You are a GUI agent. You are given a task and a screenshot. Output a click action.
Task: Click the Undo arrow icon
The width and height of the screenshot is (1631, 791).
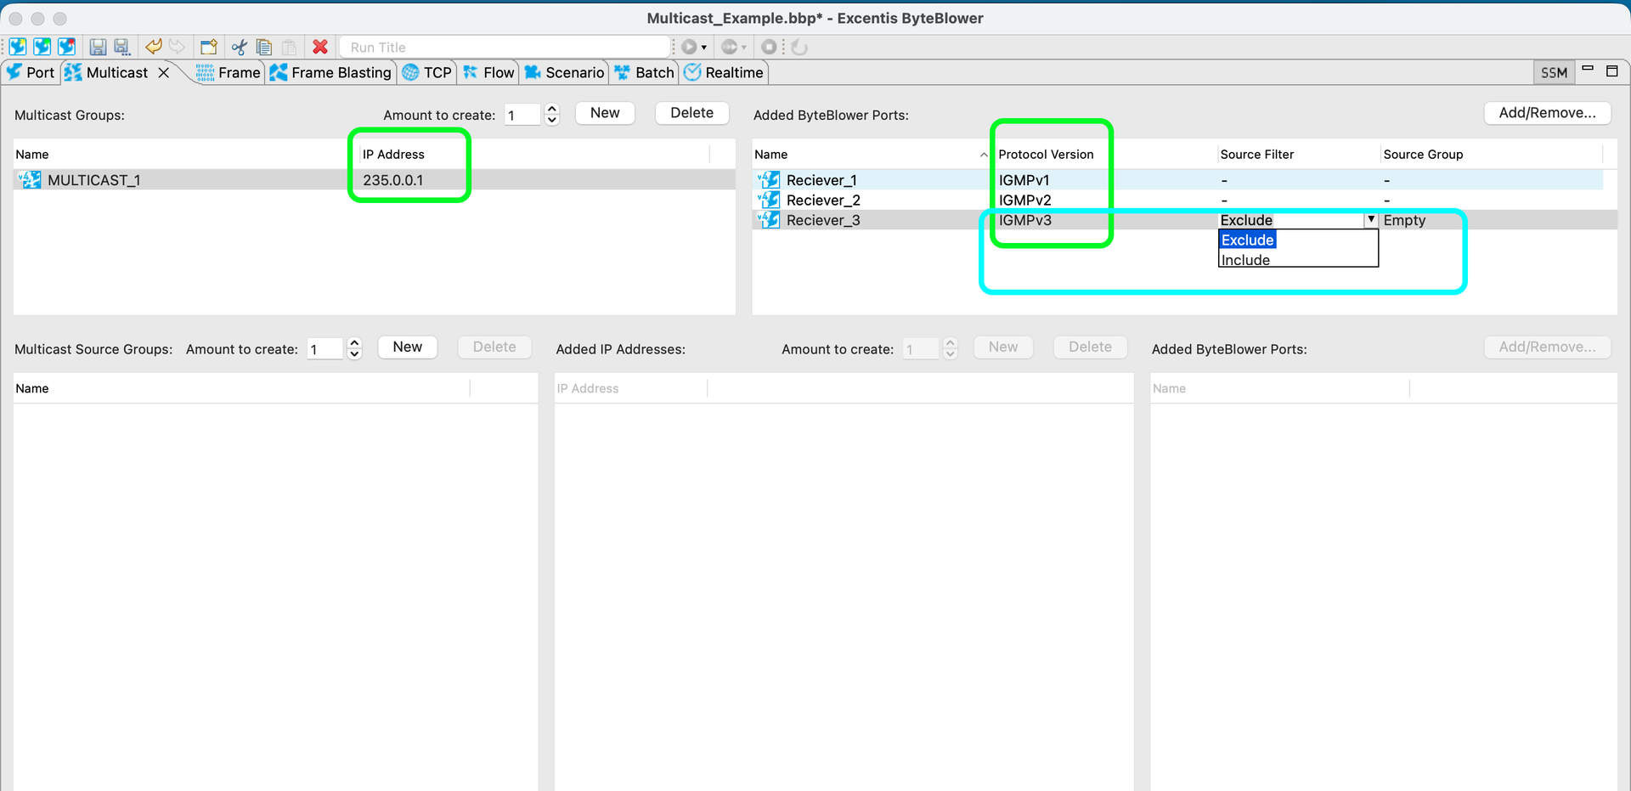tap(154, 47)
